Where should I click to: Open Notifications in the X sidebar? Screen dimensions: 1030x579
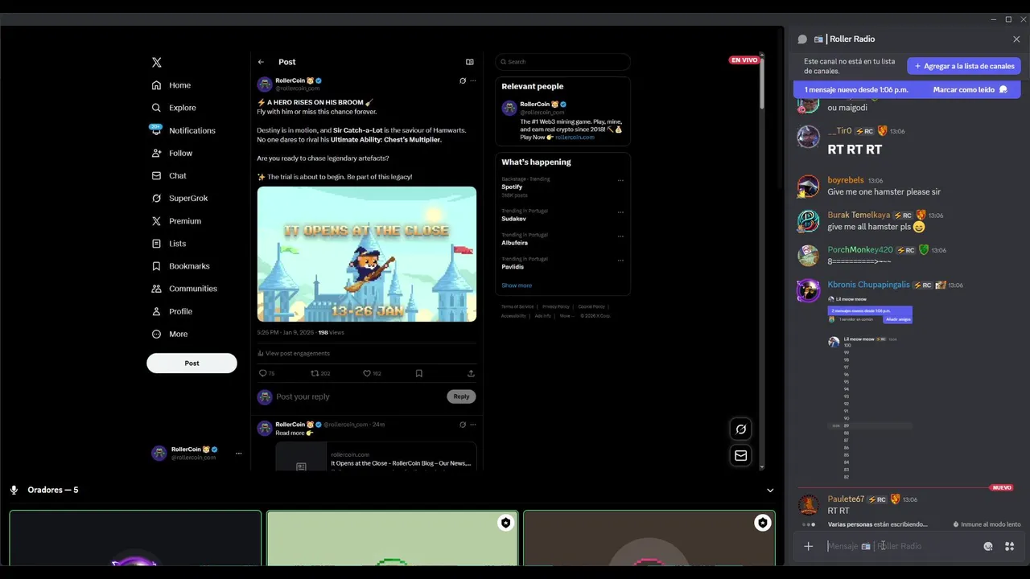coord(183,130)
